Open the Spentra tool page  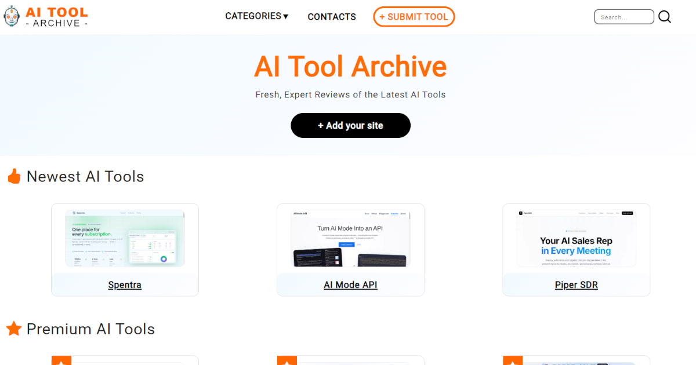(x=125, y=284)
